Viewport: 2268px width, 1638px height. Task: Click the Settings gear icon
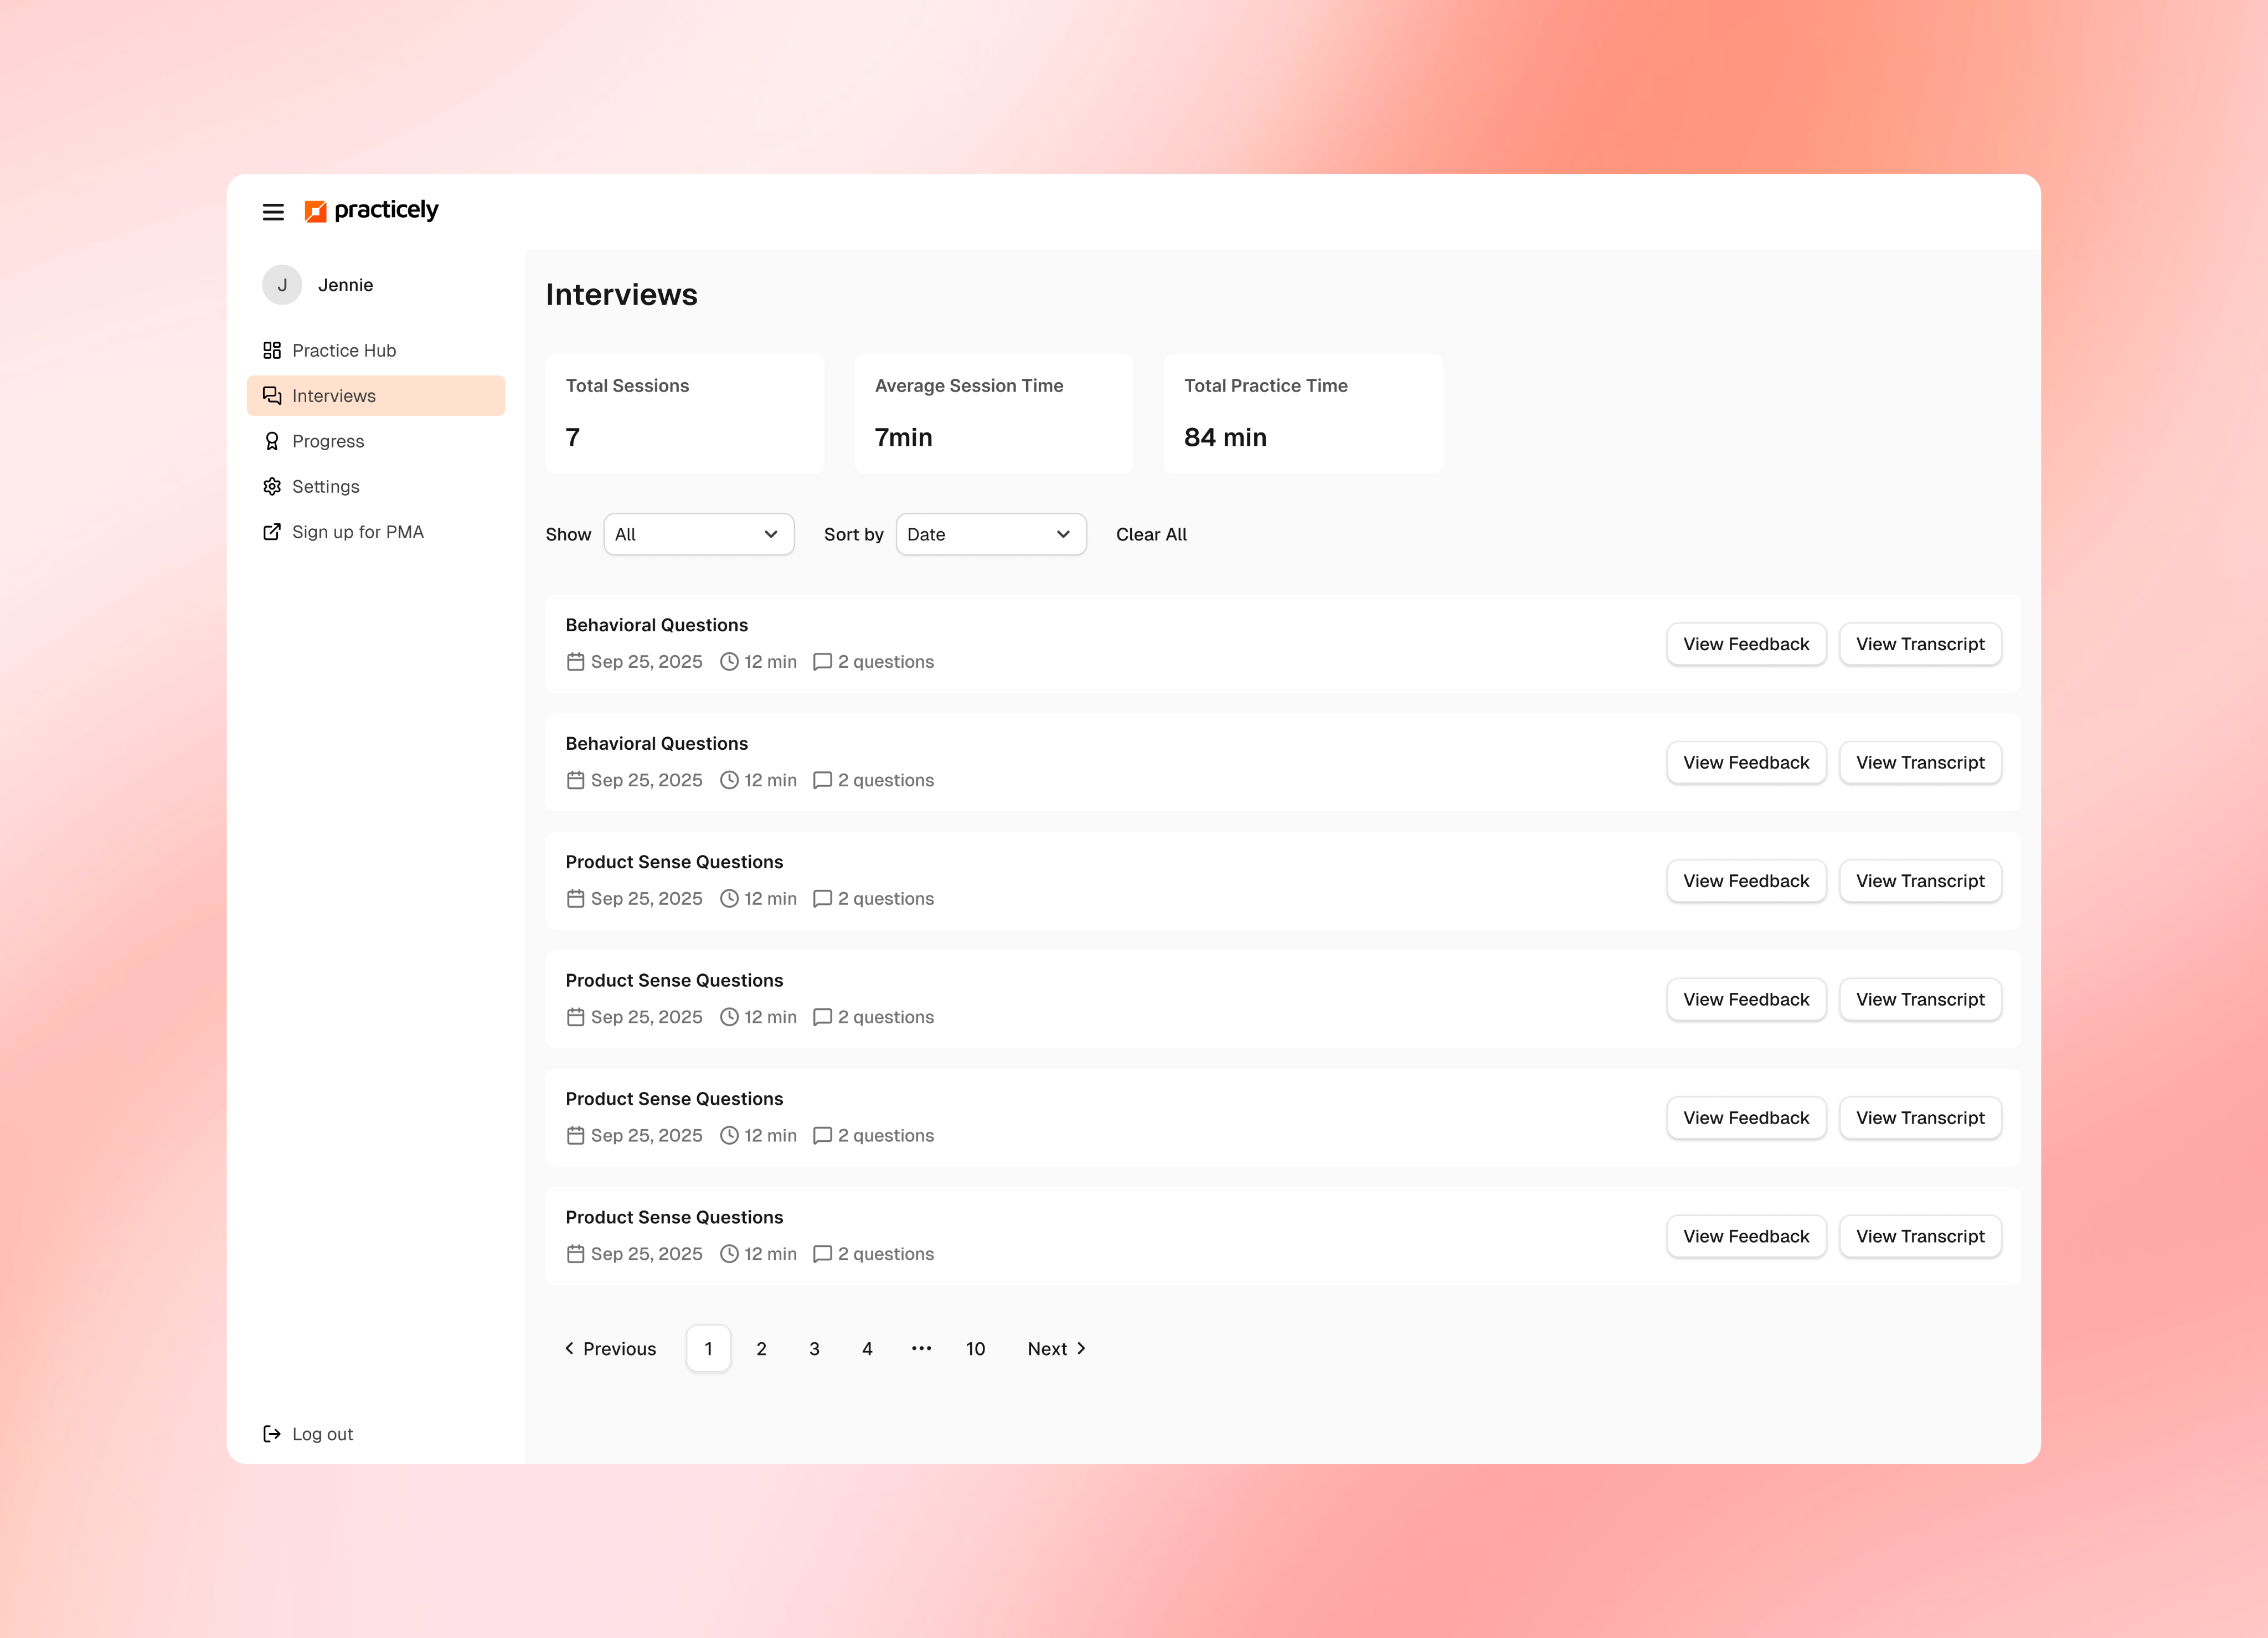tap(272, 486)
